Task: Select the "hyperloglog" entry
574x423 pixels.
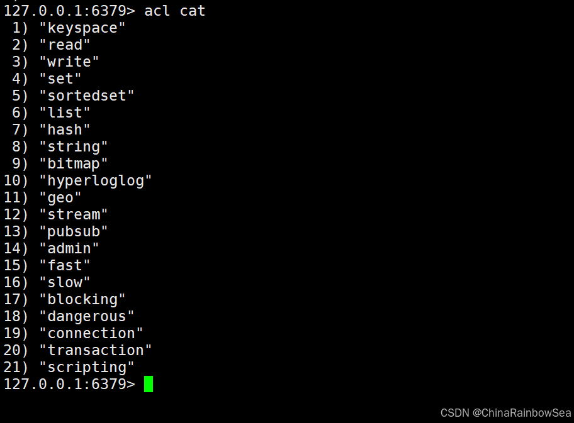Action: (x=96, y=180)
